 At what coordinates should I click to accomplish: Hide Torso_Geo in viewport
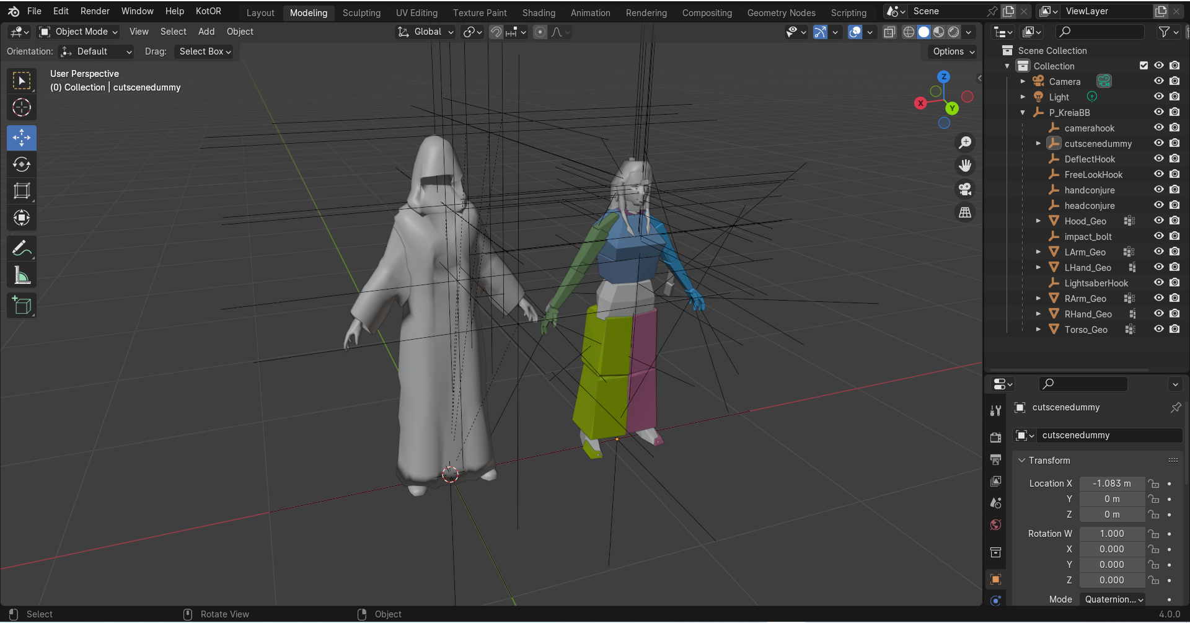1158,329
